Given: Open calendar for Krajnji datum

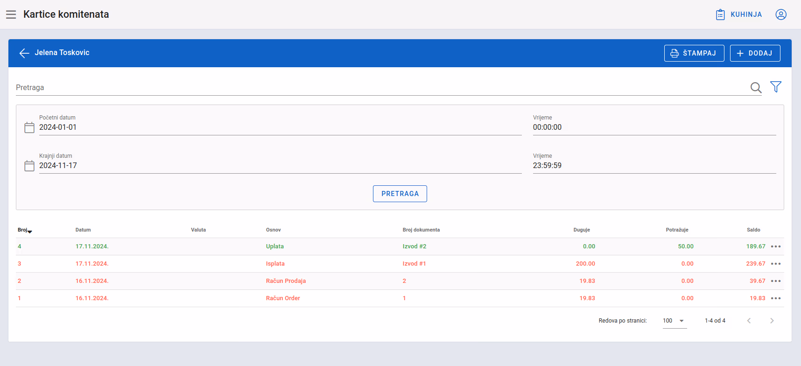Looking at the screenshot, I should point(29,166).
